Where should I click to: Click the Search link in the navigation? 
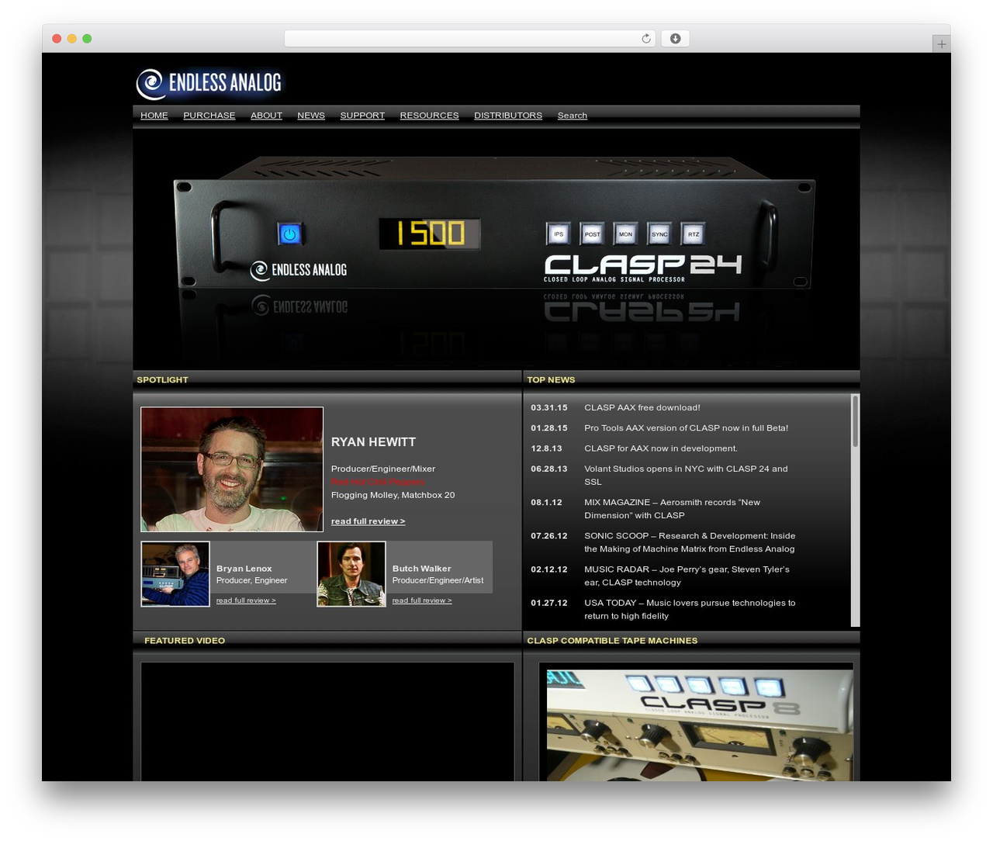573,116
